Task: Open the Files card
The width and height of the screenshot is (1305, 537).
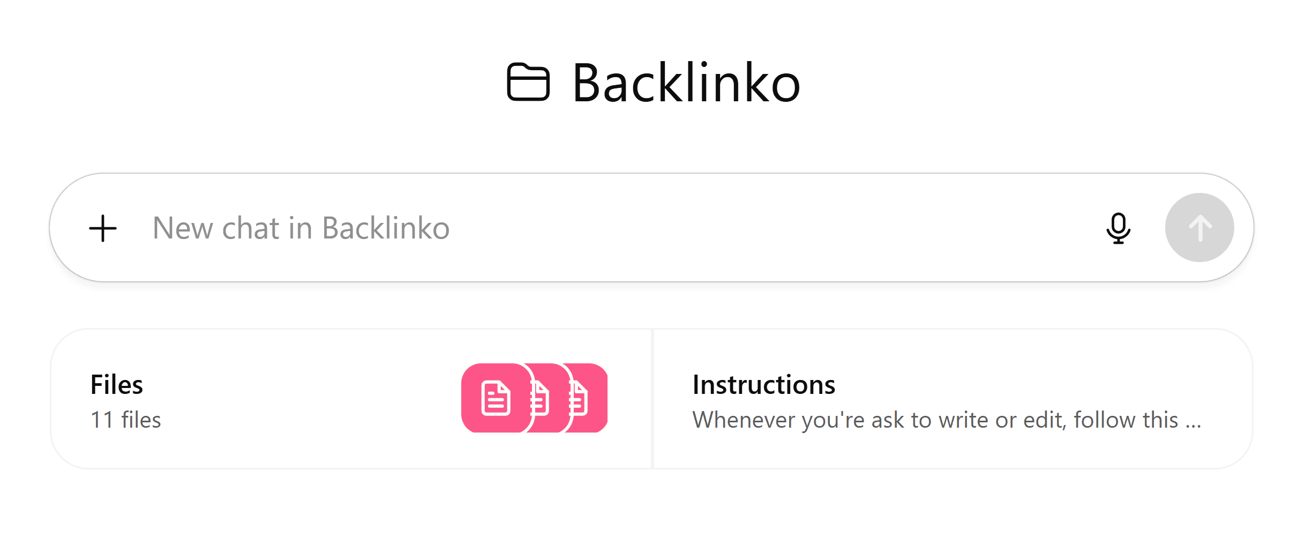Action: [x=351, y=399]
